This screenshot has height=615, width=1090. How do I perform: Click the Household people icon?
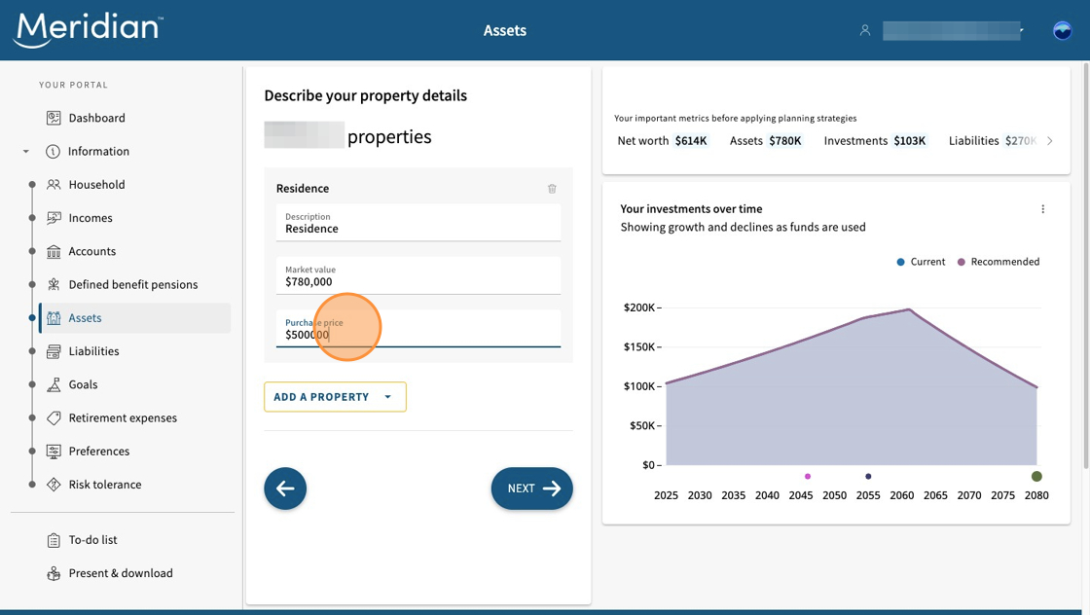[54, 185]
